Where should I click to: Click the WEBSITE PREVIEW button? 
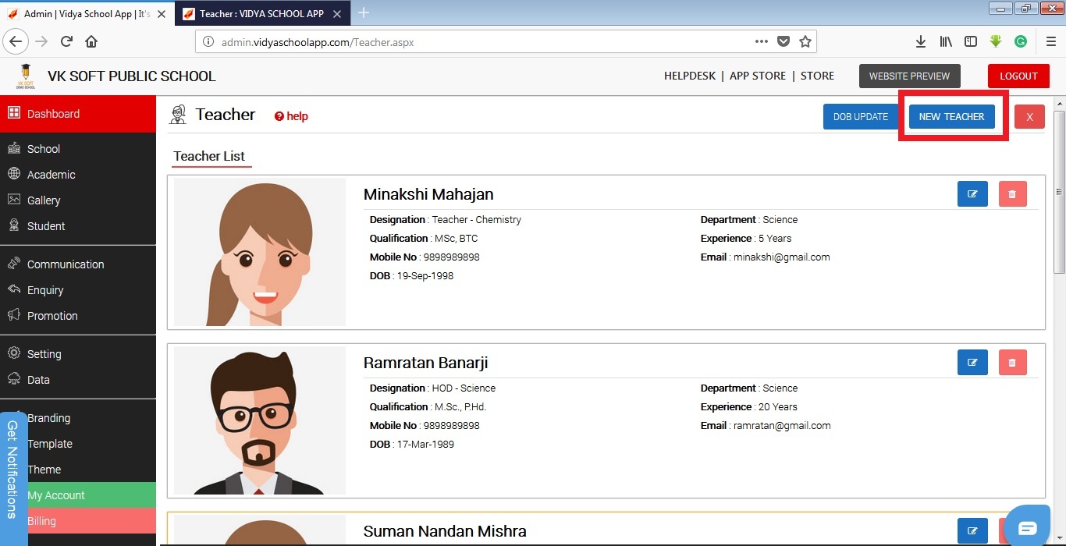tap(909, 76)
